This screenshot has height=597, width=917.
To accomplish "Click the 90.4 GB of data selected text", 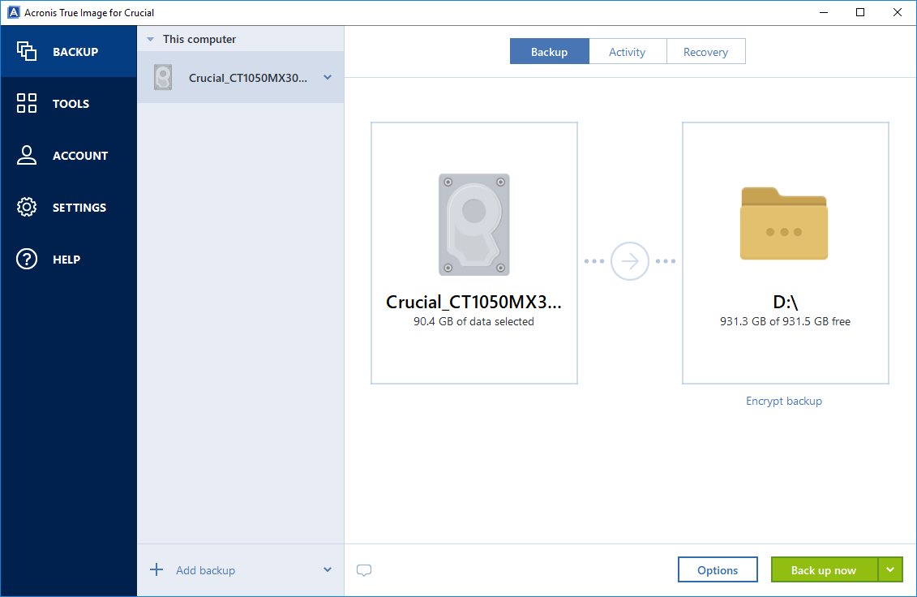I will pos(473,321).
